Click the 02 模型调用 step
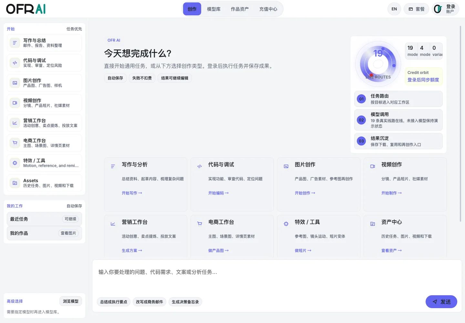This screenshot has height=323, width=465. [x=398, y=120]
